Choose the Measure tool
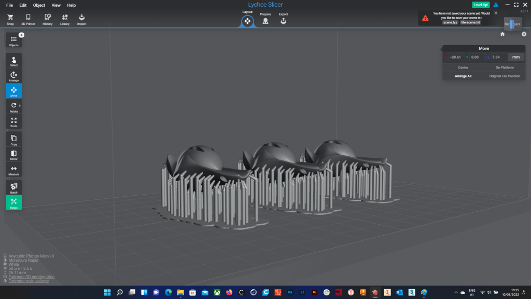Screen dimensions: 531x299 (x=13, y=170)
